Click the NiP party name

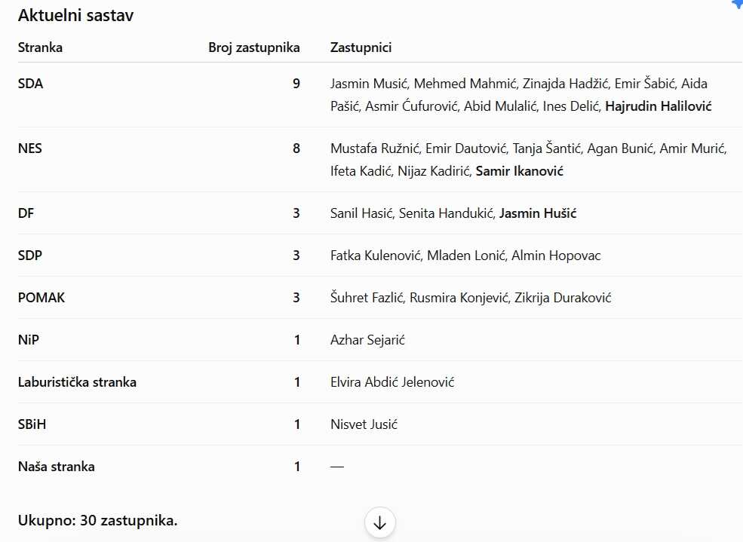tap(29, 340)
